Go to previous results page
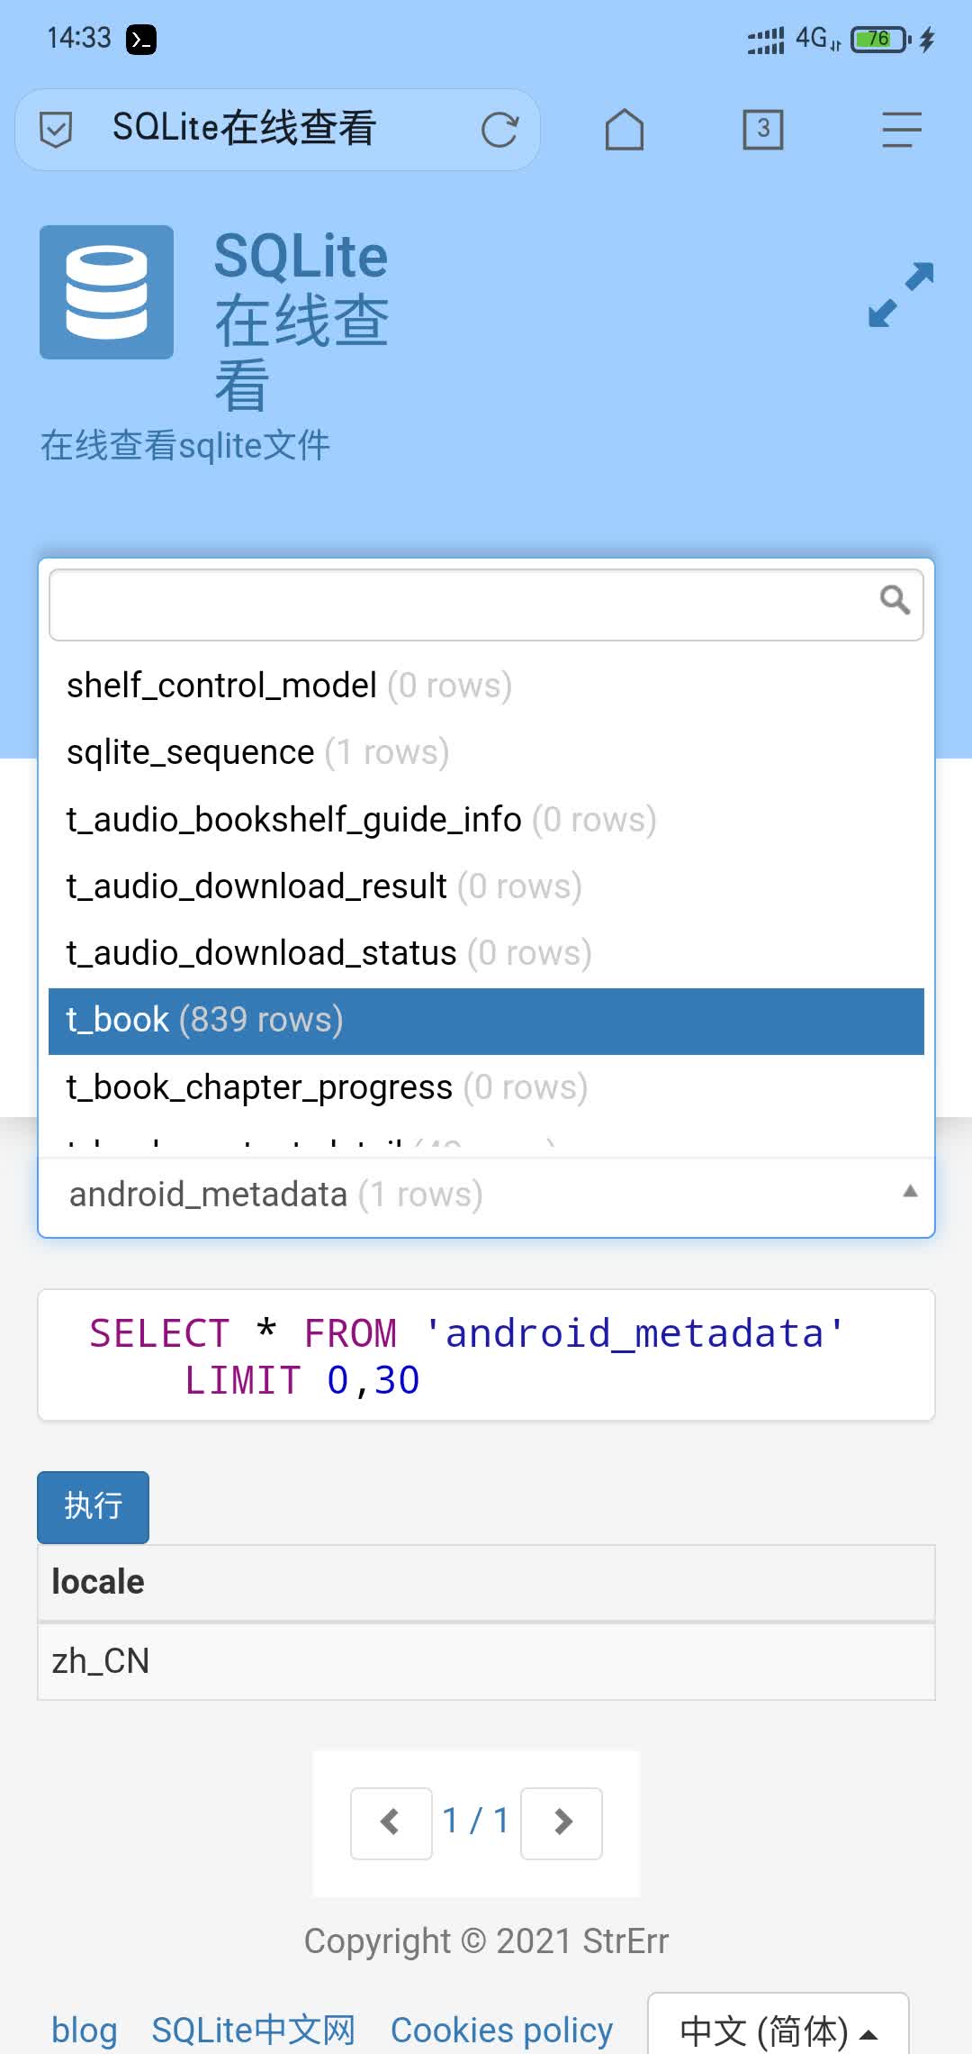The width and height of the screenshot is (972, 2054). [391, 1822]
